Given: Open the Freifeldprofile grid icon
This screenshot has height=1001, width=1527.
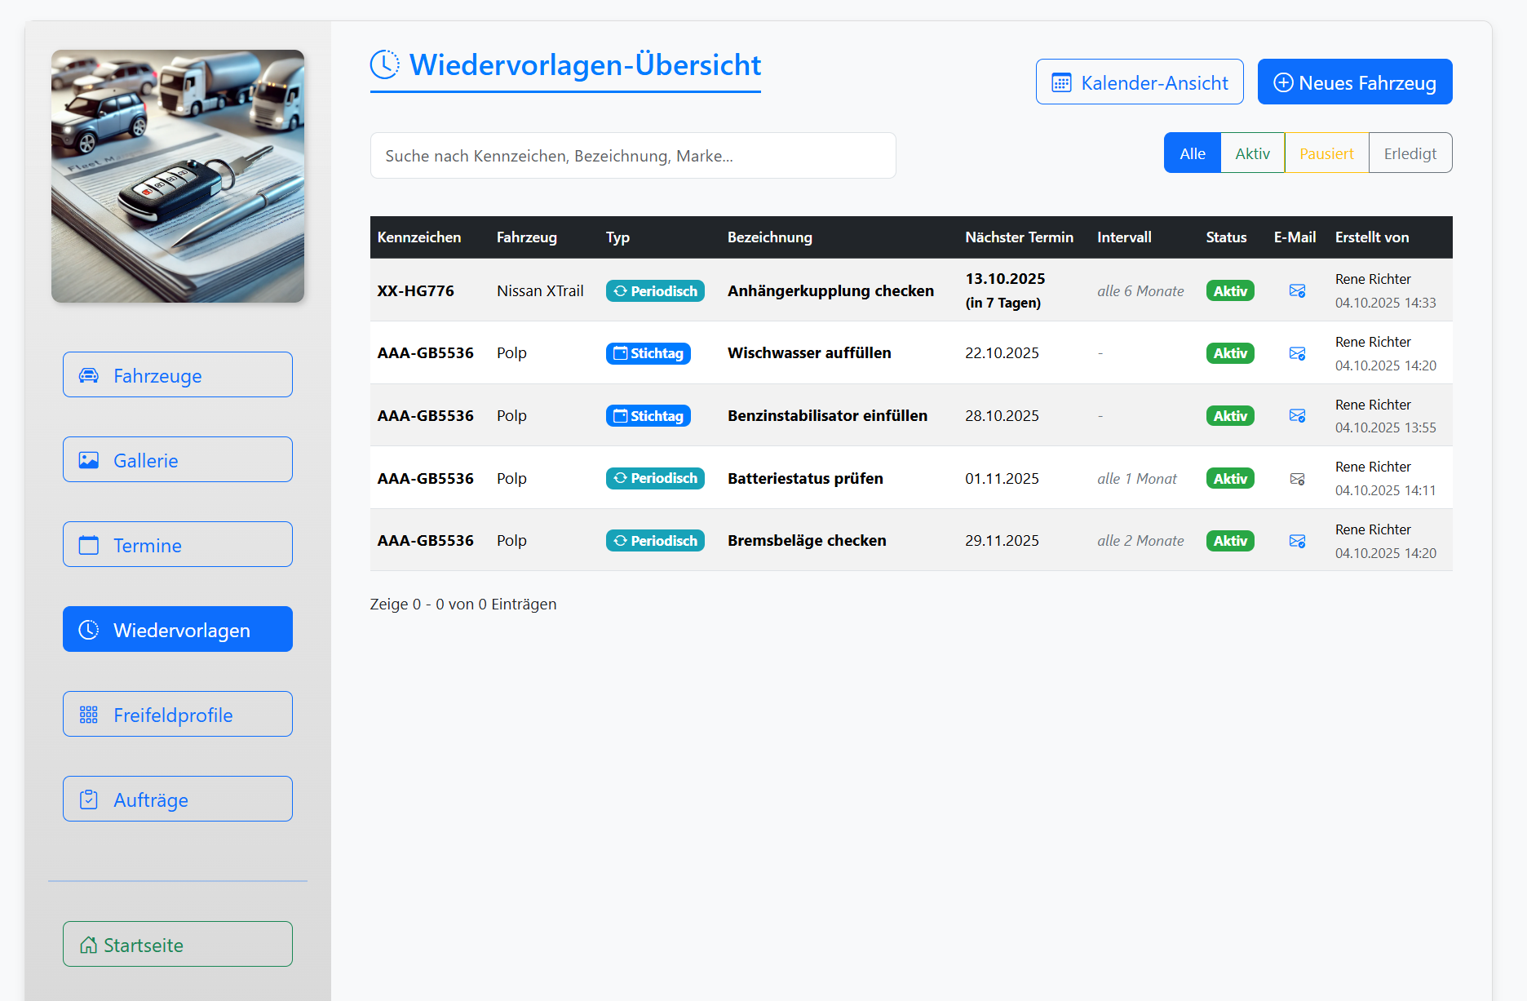Looking at the screenshot, I should point(91,715).
